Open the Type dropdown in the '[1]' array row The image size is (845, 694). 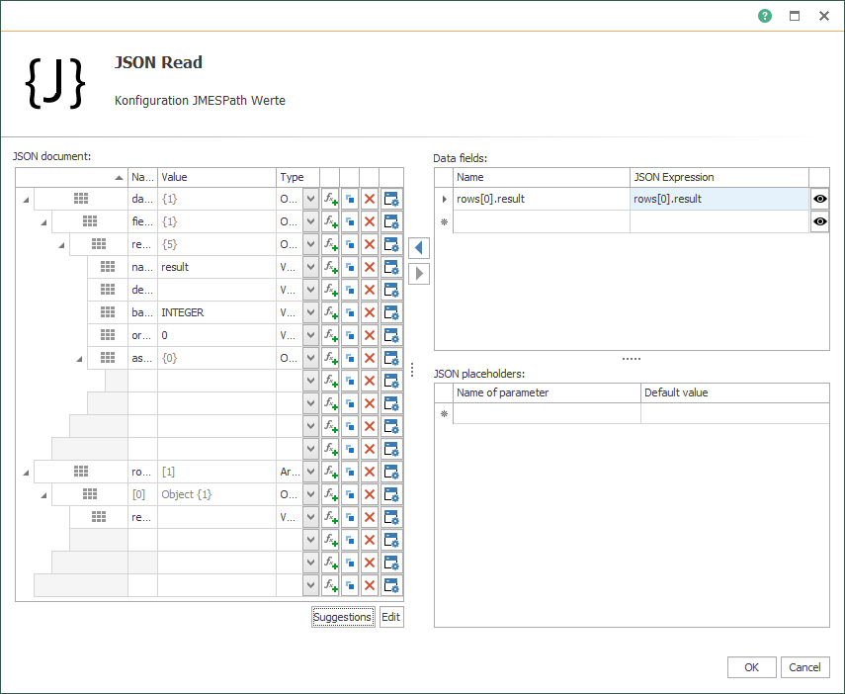click(311, 472)
